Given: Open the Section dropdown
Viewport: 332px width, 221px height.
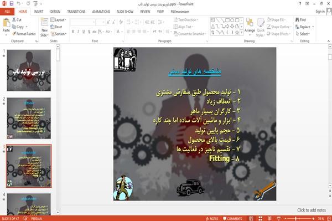Looking at the screenshot, I should 59,34.
